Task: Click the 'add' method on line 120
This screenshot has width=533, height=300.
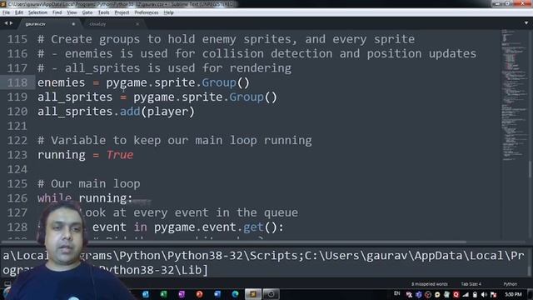Action: (130, 112)
